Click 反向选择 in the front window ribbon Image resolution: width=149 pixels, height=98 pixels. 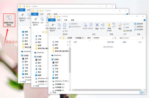coord(139,29)
